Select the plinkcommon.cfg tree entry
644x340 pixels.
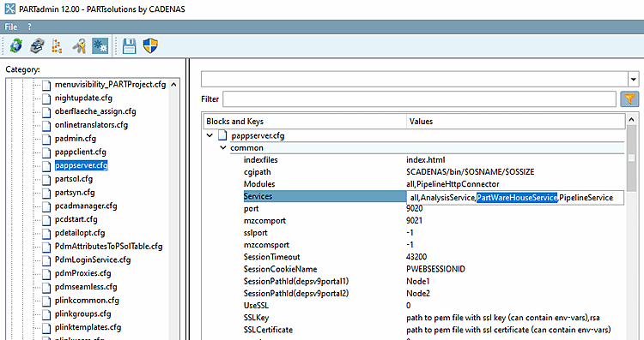pyautogui.click(x=87, y=301)
